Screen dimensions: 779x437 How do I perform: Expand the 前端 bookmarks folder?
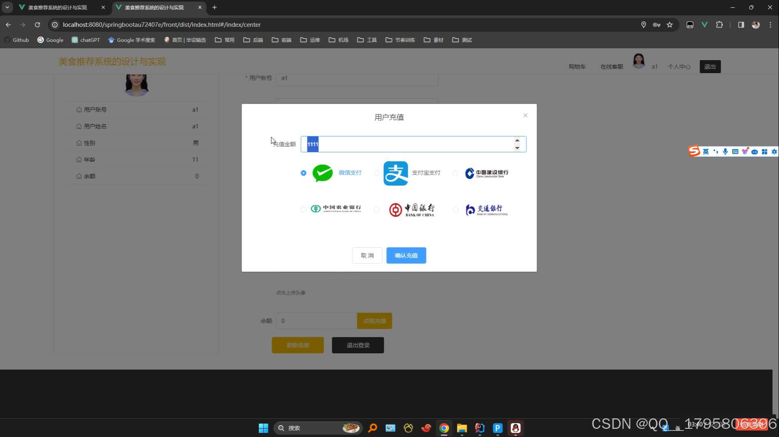(x=282, y=40)
